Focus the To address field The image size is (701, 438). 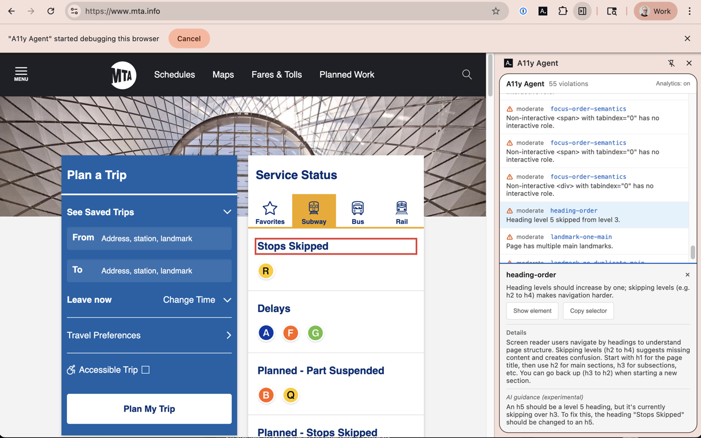tap(149, 270)
